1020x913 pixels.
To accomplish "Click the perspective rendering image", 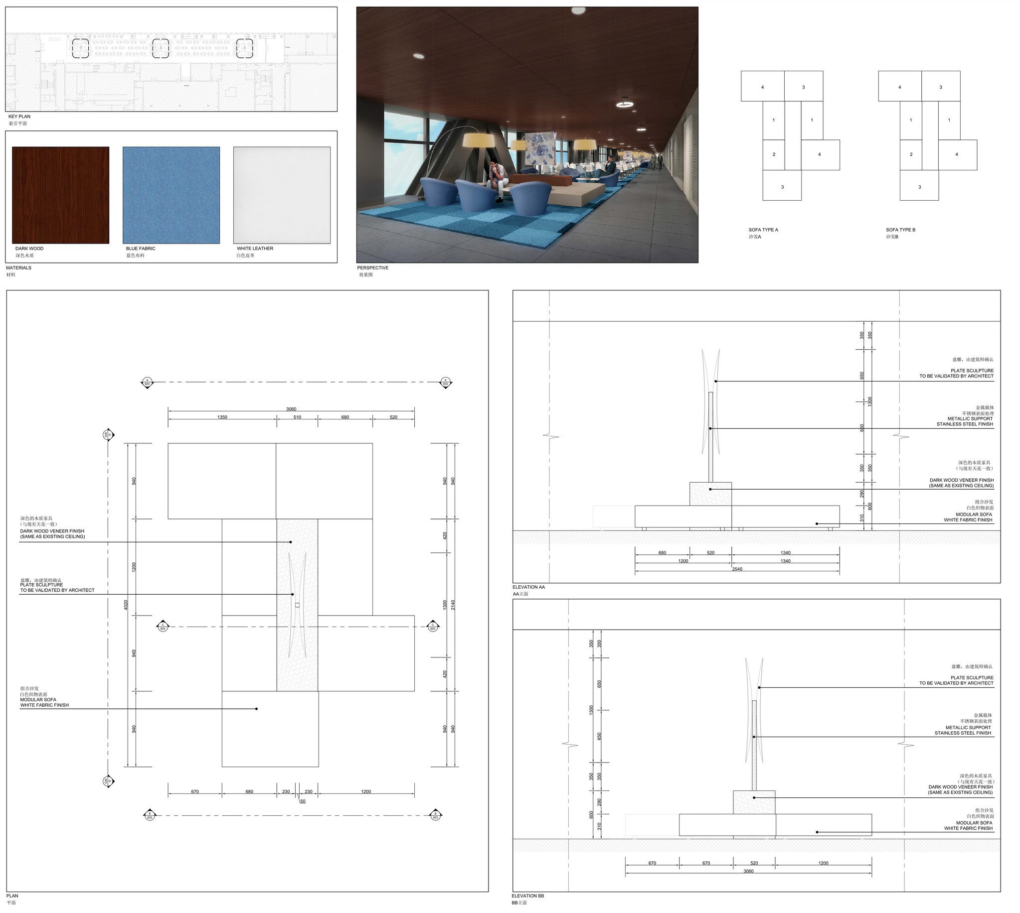I will [x=527, y=134].
